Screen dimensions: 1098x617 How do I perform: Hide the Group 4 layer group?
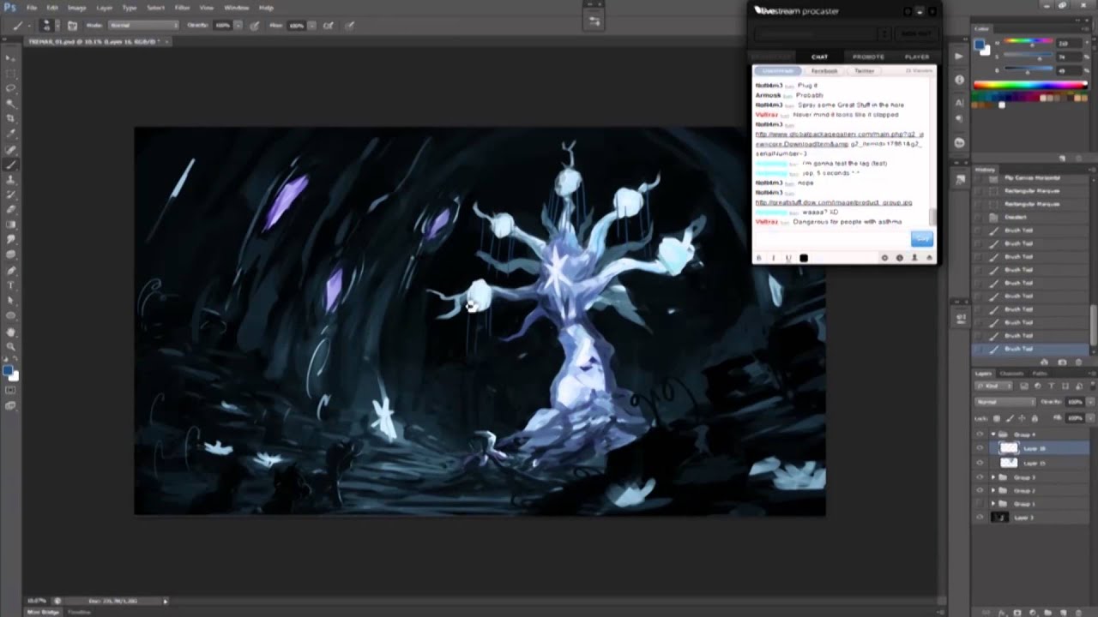tap(980, 434)
